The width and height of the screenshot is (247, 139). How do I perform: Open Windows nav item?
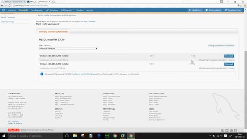pyautogui.click(x=80, y=10)
